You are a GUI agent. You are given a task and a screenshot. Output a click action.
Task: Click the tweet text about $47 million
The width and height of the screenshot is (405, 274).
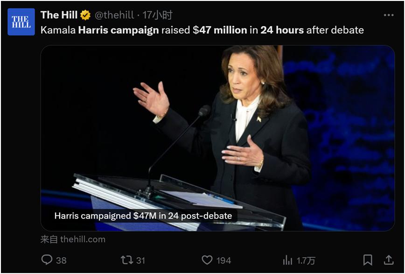point(202,30)
